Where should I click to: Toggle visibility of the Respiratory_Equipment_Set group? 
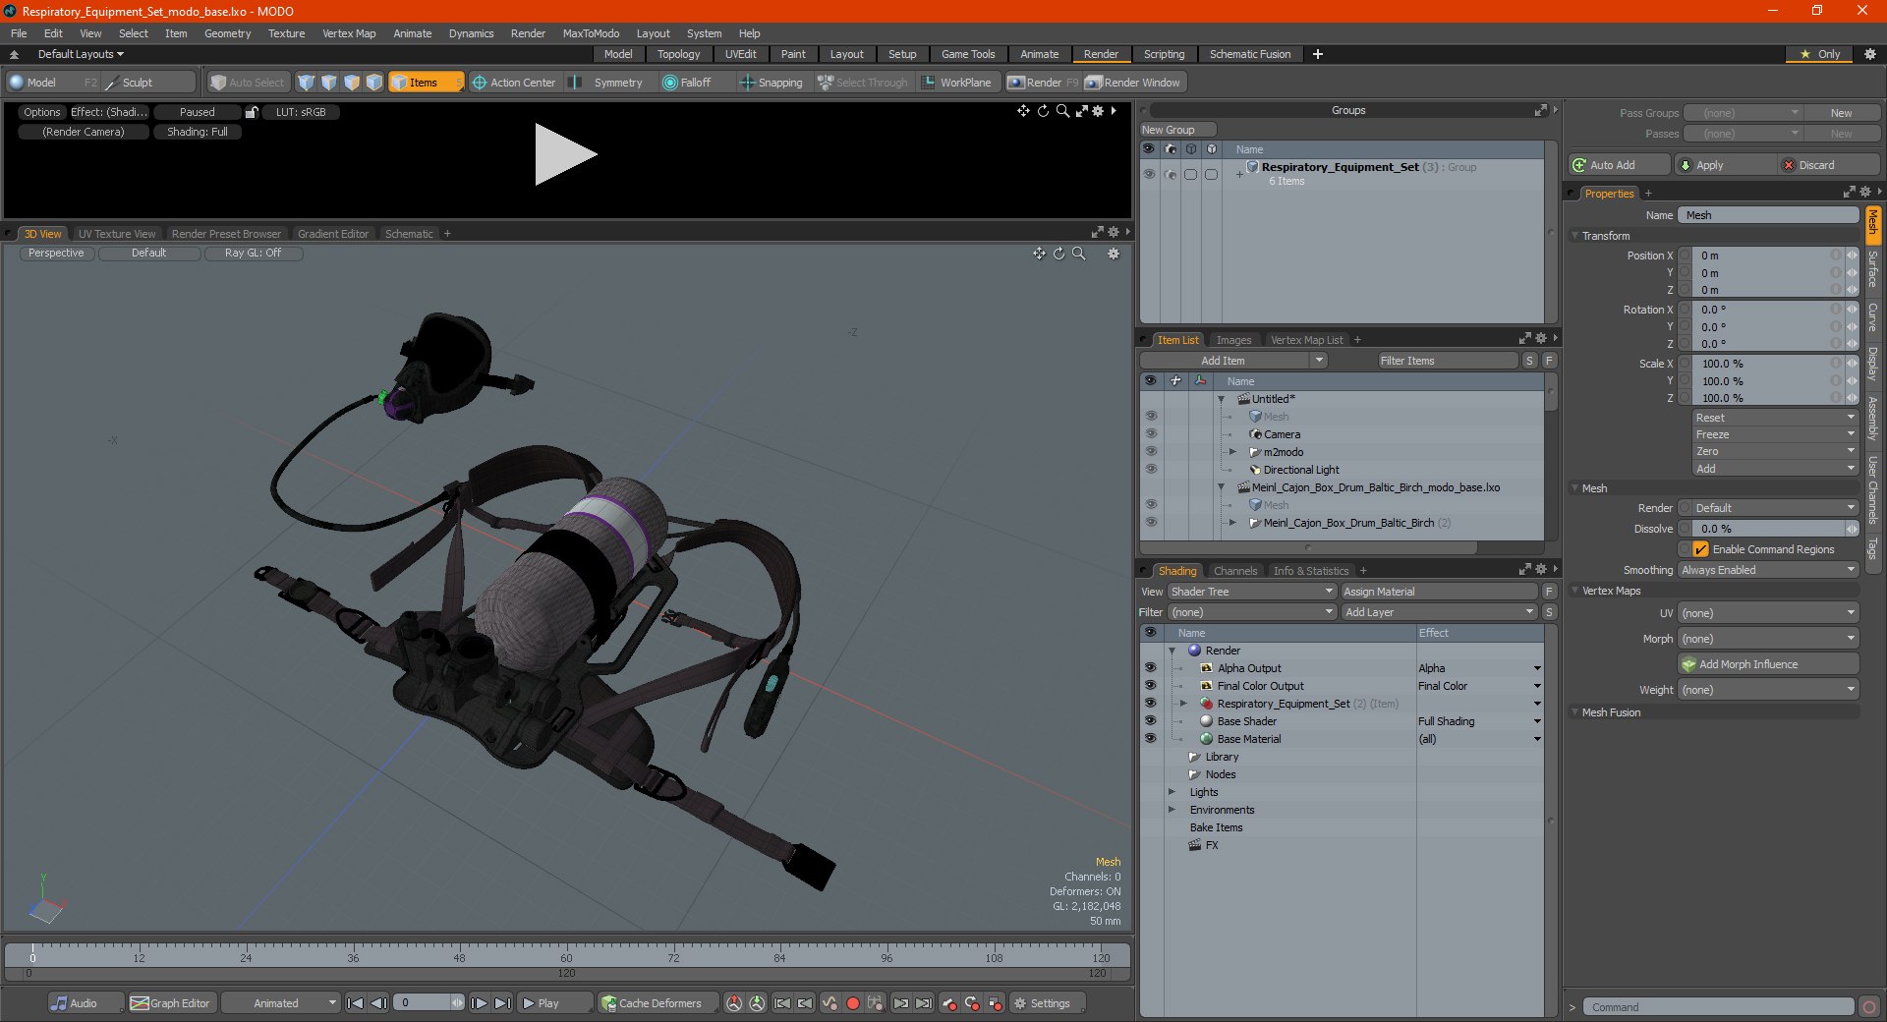1149,174
